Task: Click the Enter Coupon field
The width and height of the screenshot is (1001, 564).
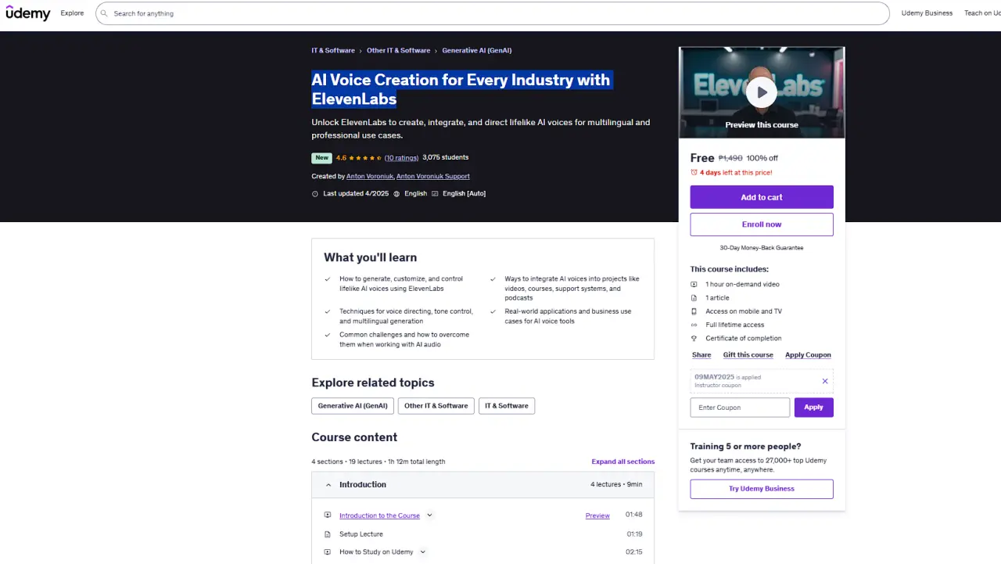Action: [740, 408]
